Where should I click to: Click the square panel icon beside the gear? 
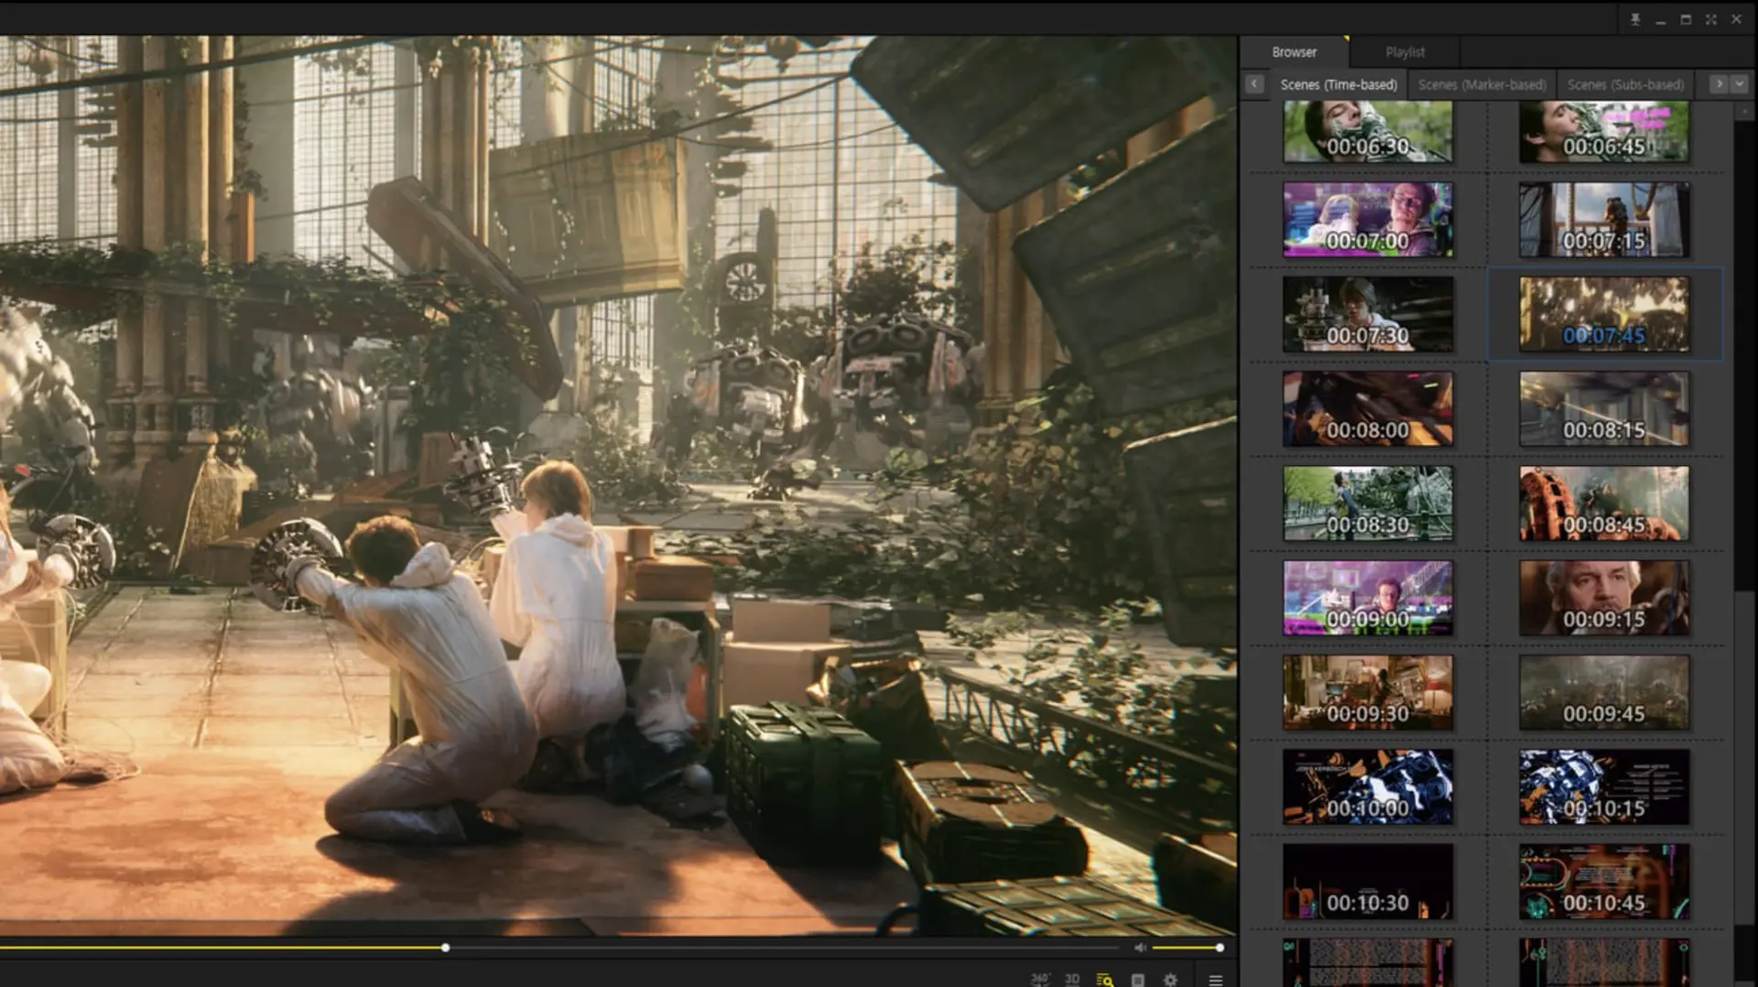[1138, 980]
